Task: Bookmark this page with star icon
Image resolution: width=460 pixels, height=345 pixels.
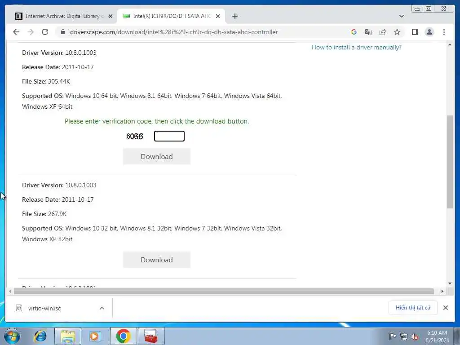Action: coord(397,32)
